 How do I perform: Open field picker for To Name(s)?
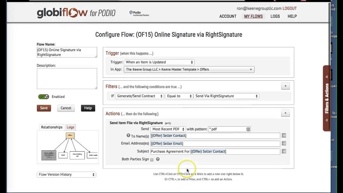click(284, 136)
